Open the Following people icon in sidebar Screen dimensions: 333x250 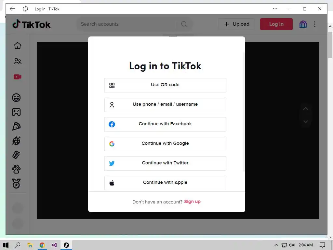point(18,61)
